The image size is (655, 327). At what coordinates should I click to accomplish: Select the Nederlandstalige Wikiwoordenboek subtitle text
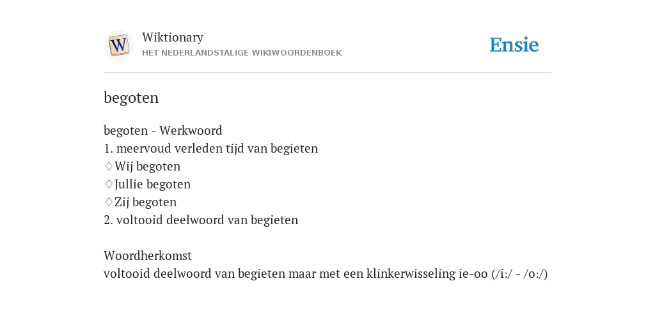(242, 53)
